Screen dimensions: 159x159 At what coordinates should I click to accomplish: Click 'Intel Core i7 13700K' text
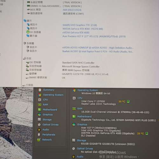[x=93, y=101]
